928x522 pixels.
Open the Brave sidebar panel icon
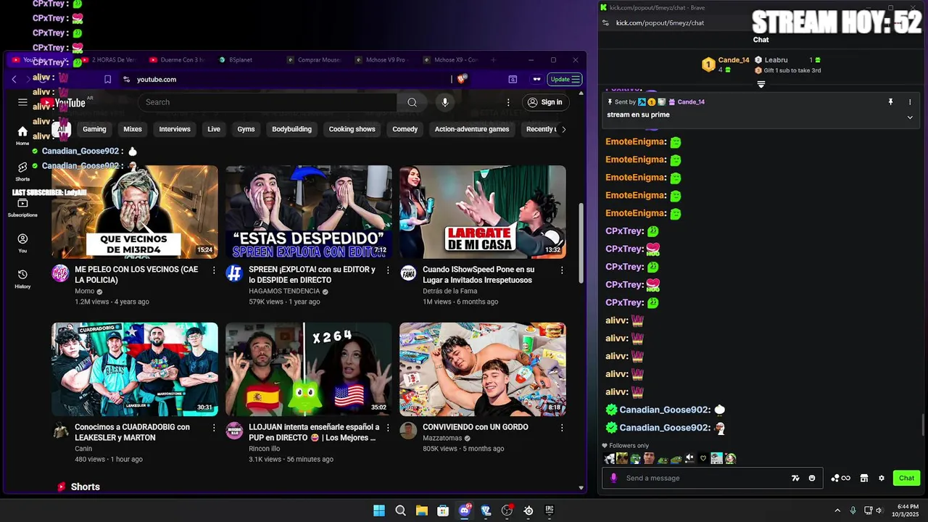click(513, 79)
